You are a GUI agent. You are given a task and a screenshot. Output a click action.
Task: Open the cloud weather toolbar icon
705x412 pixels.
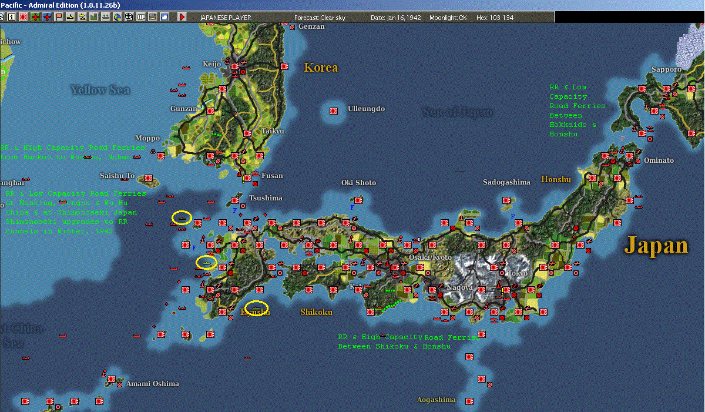pos(164,17)
